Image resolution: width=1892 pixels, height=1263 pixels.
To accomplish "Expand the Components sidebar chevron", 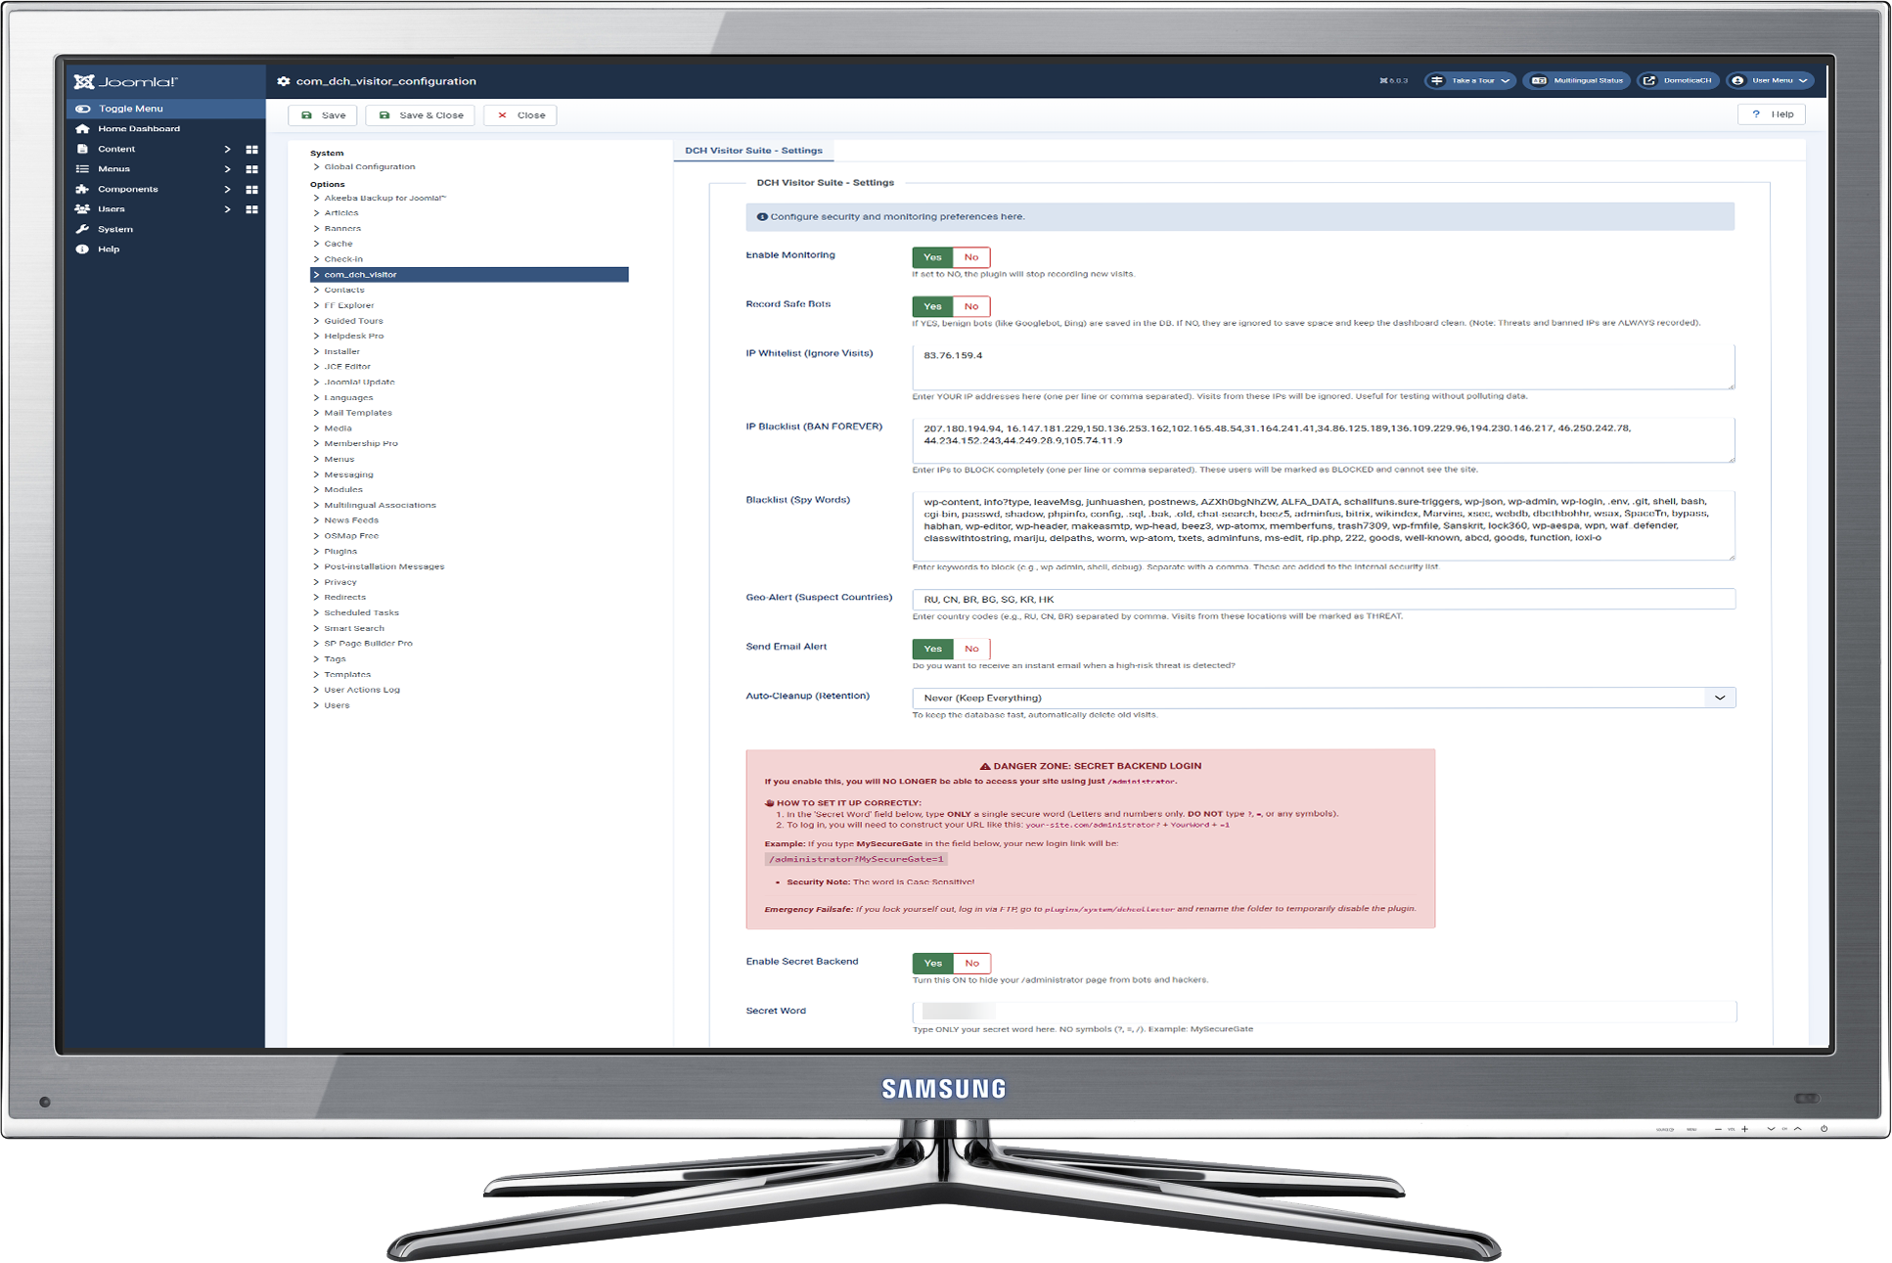I will [227, 188].
